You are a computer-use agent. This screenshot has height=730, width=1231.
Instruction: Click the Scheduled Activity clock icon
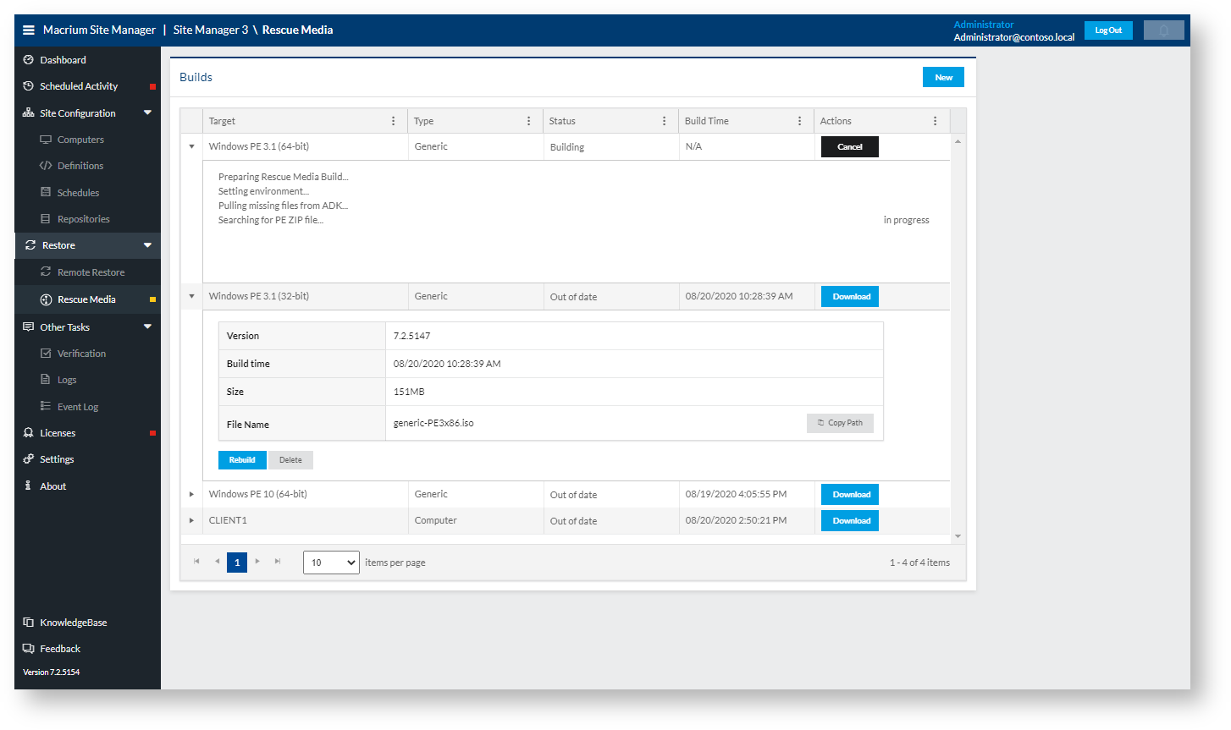(x=28, y=86)
